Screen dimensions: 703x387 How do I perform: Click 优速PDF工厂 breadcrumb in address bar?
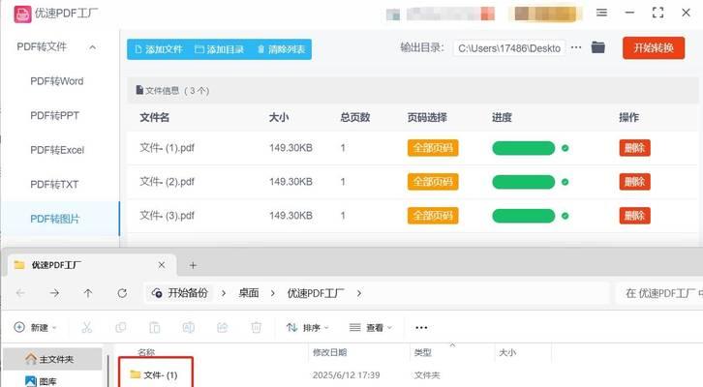click(316, 293)
